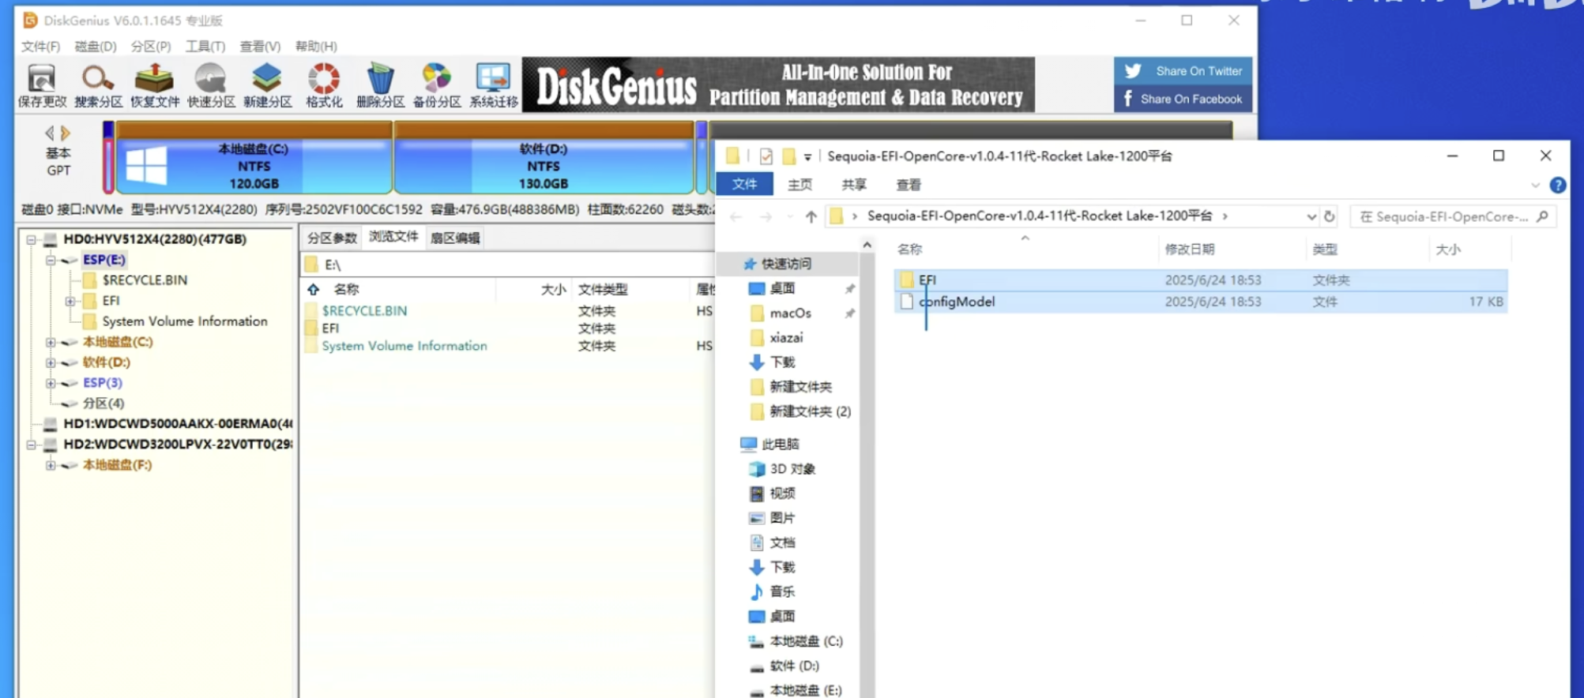Click the New Partition (新建分区) icon
This screenshot has height=698, width=1584.
coord(267,84)
